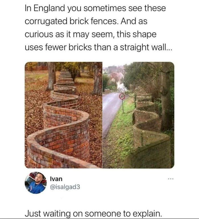
Task: Click the tweet text about corrugated brick fences
Action: (x=98, y=27)
